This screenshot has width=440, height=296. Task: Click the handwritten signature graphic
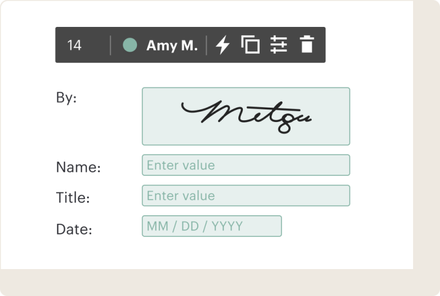click(x=246, y=117)
